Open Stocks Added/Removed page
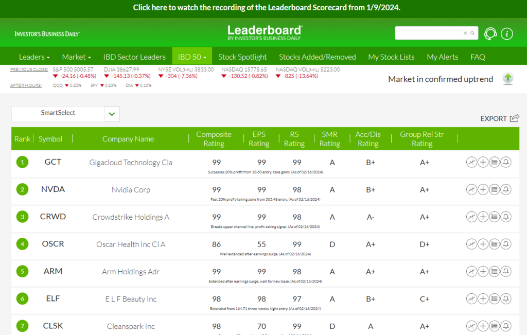The image size is (527, 335). (317, 57)
